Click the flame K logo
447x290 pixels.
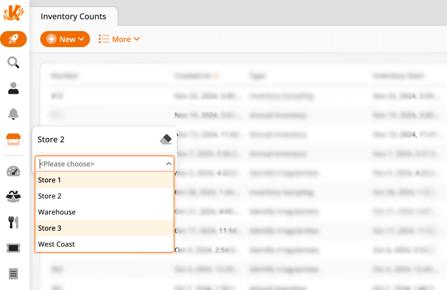click(13, 13)
